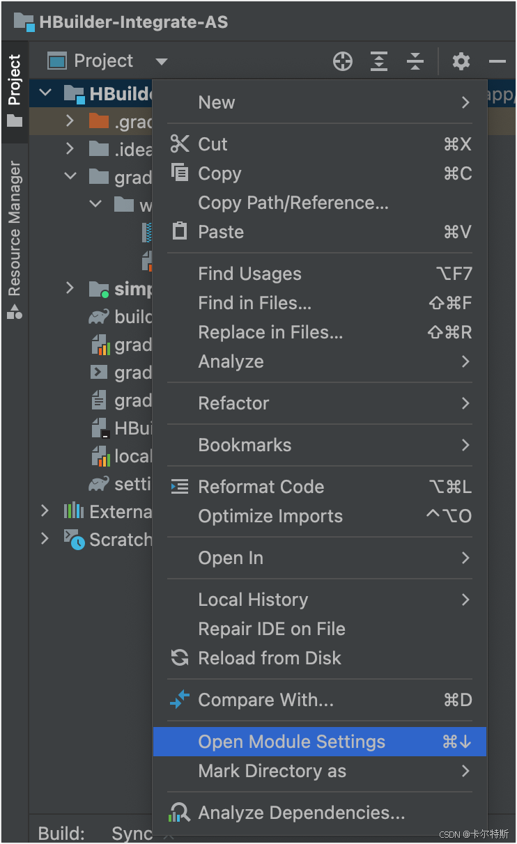Collapse the open grad folder chevron
This screenshot has width=517, height=844.
(70, 176)
